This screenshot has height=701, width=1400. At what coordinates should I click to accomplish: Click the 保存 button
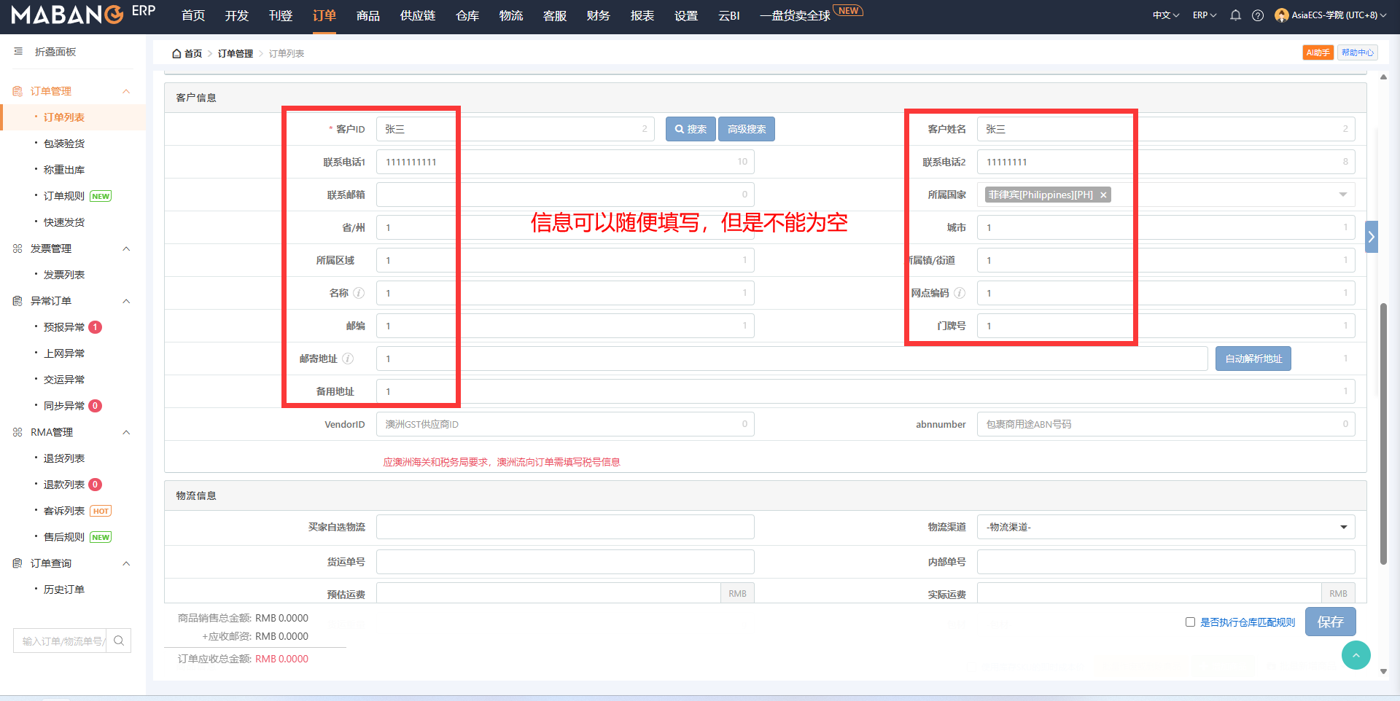coord(1330,622)
